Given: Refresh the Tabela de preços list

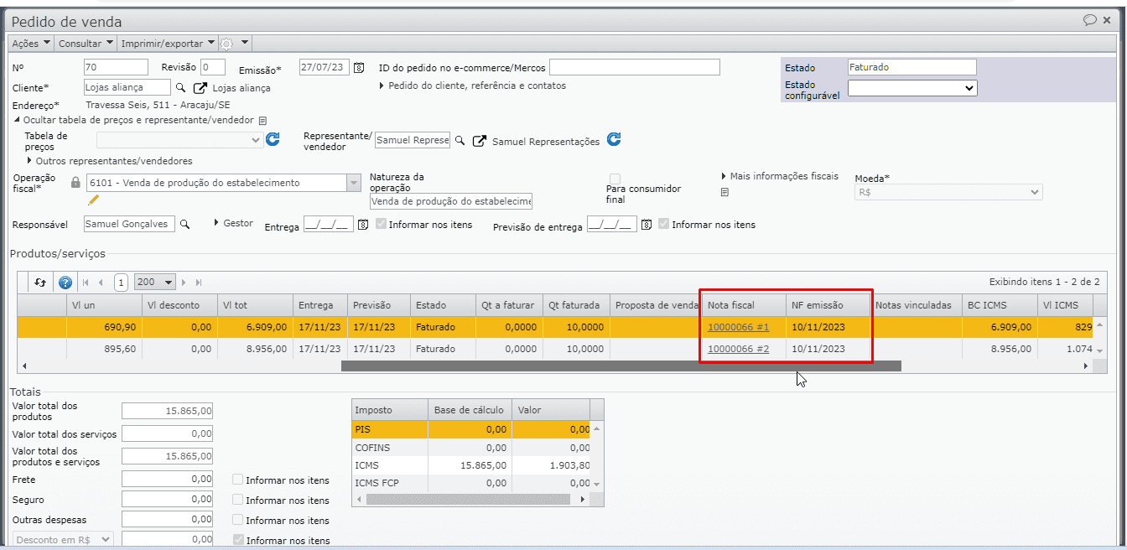Looking at the screenshot, I should pos(273,140).
